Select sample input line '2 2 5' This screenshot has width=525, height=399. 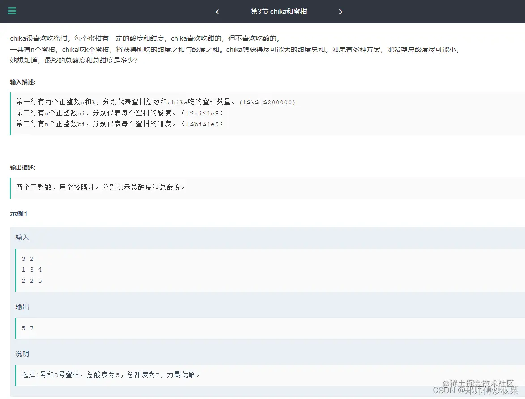tap(32, 280)
